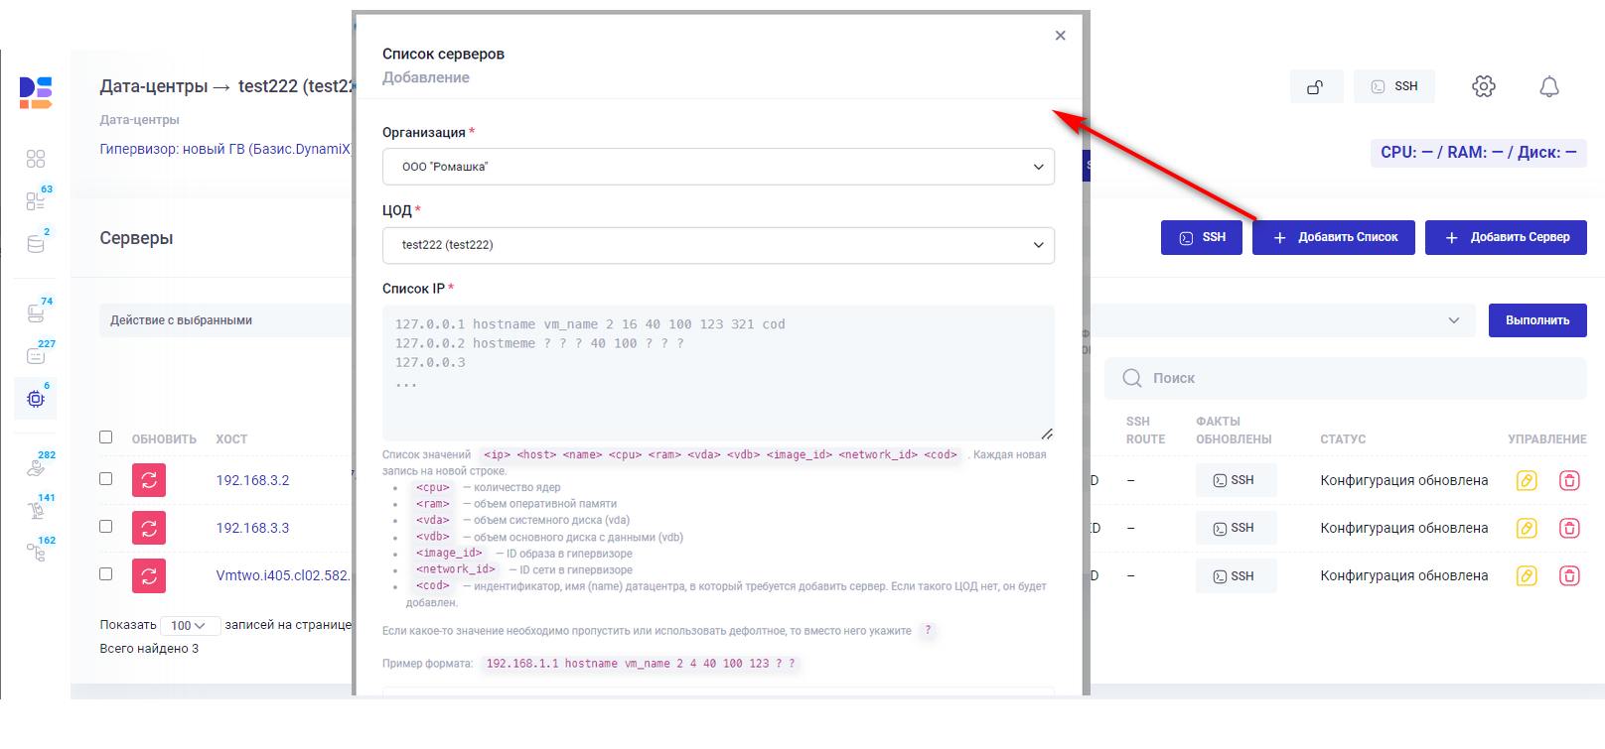Open the dashboard grid icon in sidebar
This screenshot has height=749, width=1605.
tap(36, 159)
